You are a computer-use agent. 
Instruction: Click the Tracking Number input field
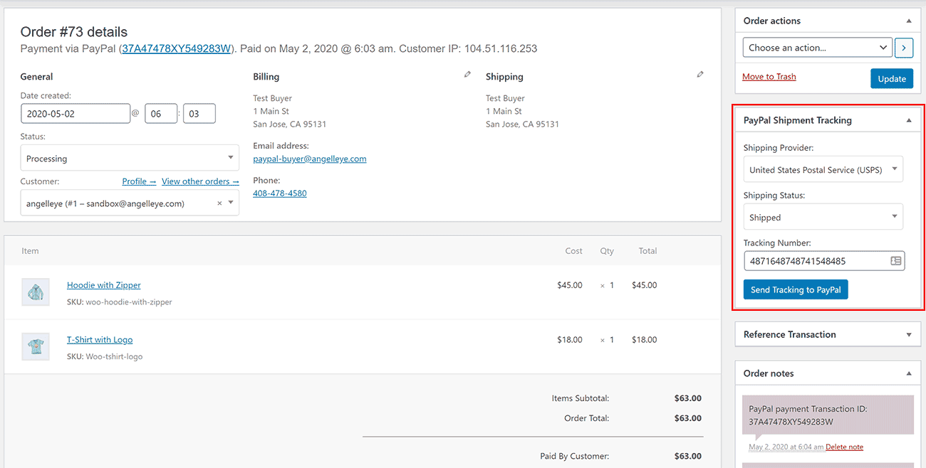(824, 261)
